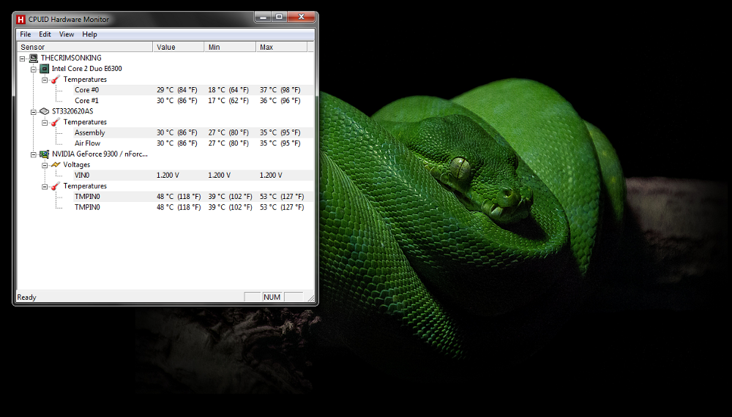Click the Core #0 min 18 °C (64 °F)
The width and height of the screenshot is (732, 417).
(228, 90)
